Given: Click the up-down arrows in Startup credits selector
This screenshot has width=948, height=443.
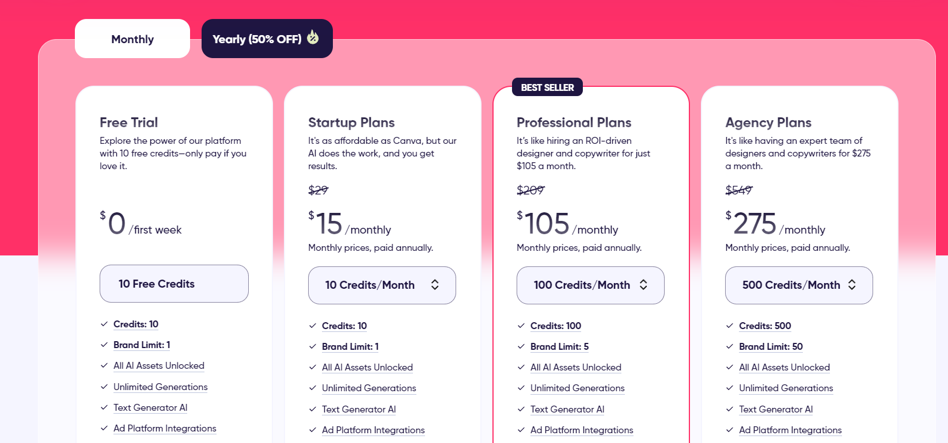Looking at the screenshot, I should coord(435,285).
